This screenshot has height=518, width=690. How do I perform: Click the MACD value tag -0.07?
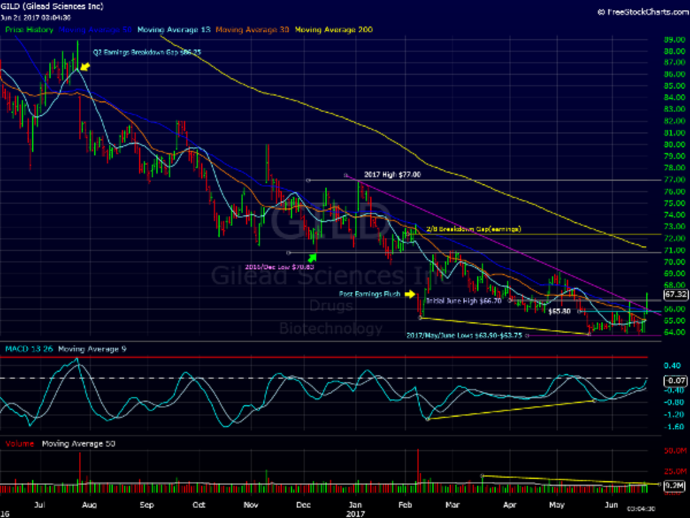click(674, 380)
